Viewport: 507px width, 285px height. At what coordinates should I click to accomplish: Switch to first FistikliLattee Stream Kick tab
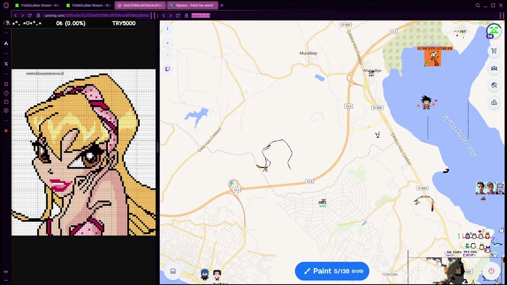[x=38, y=5]
